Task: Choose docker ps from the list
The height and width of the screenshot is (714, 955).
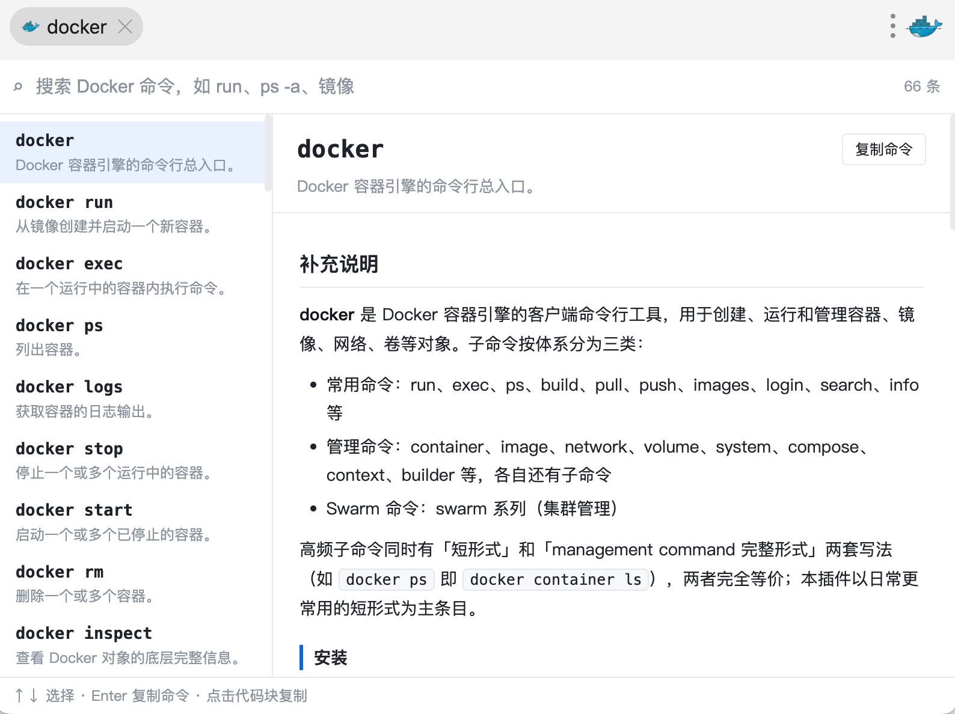Action: pyautogui.click(x=132, y=337)
